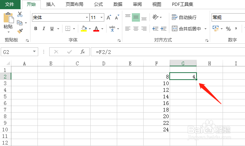Apply percent style
Screen dimensions: 245x146
[228, 29]
